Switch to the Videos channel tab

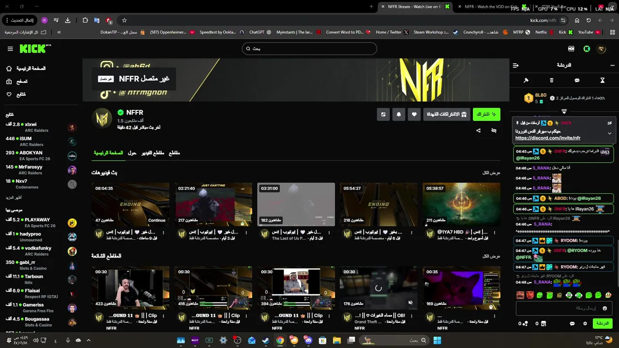tap(153, 153)
